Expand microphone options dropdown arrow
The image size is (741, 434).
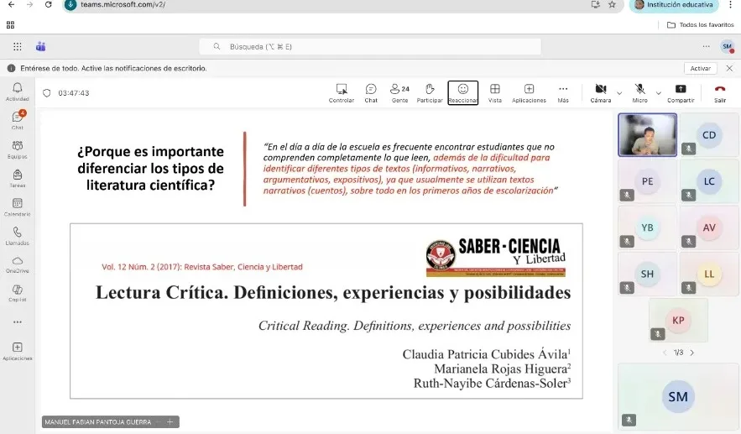tap(658, 93)
